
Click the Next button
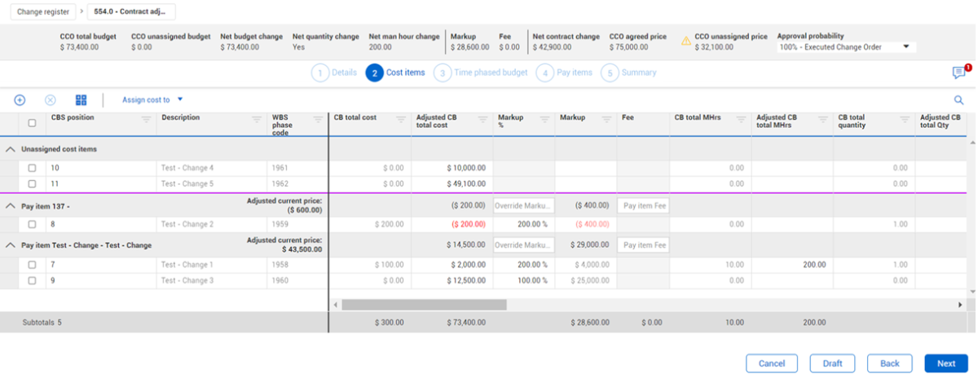tap(945, 363)
